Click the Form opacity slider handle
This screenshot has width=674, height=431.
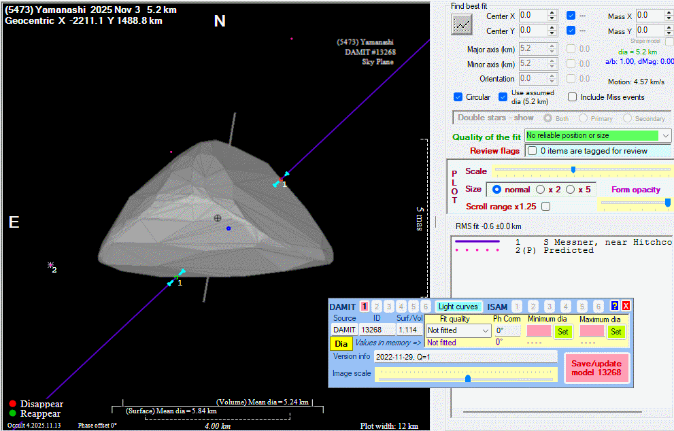coord(669,203)
